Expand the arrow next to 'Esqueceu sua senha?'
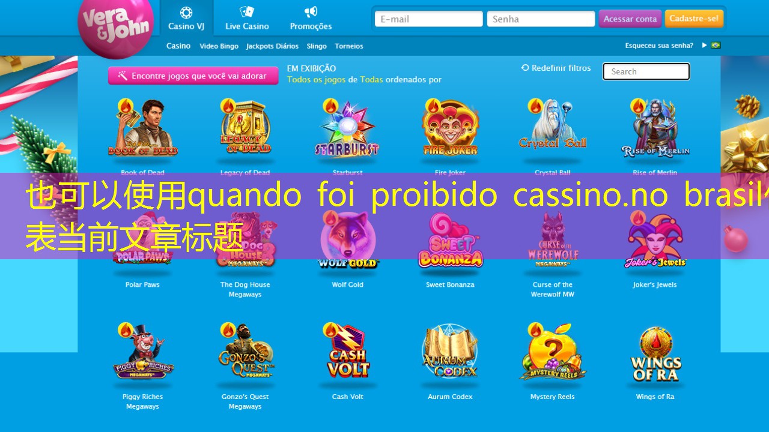Image resolution: width=769 pixels, height=432 pixels. (x=705, y=45)
